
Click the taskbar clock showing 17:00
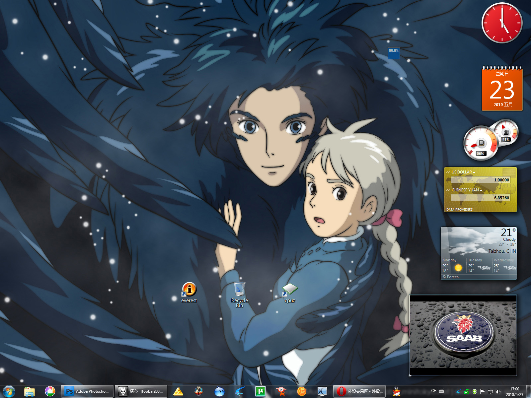514,392
